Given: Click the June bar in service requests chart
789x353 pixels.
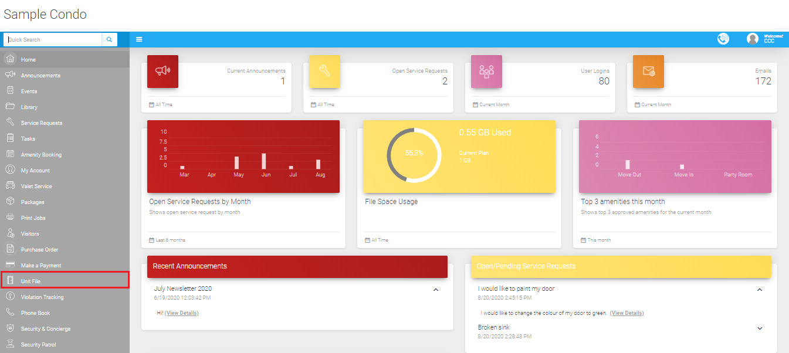Looking at the screenshot, I should [264, 161].
